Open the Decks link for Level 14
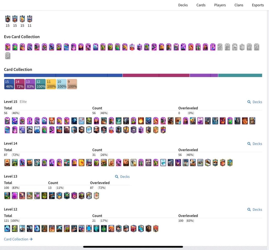The width and height of the screenshot is (269, 250). coord(255,144)
